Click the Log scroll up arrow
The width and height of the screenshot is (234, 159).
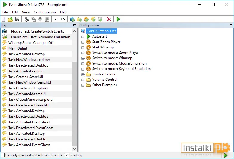click(75, 31)
